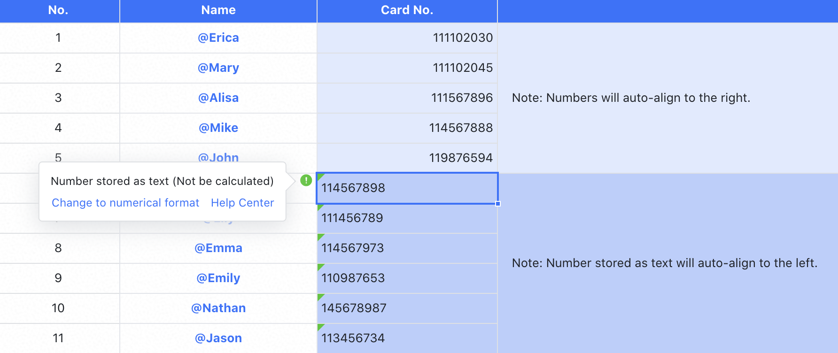Click the cell containing 145678987
The image size is (838, 353).
(x=407, y=308)
